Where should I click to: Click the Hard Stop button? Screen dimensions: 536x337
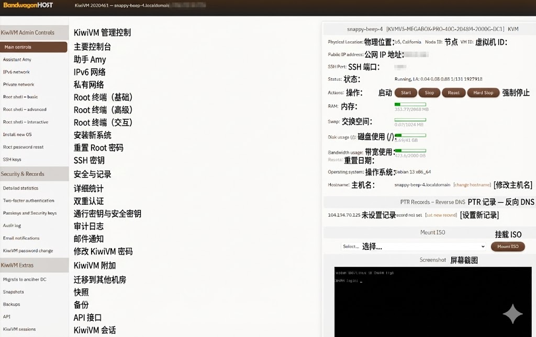(x=483, y=92)
